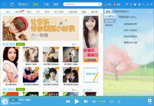This screenshot has width=154, height=106.
Task: Click the 登录 login button
Action: coord(108,12)
